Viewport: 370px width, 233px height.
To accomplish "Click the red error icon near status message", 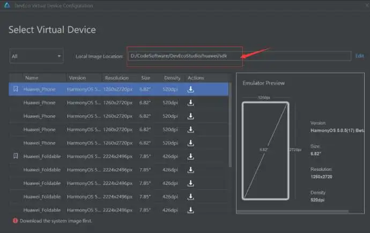I will (16, 221).
